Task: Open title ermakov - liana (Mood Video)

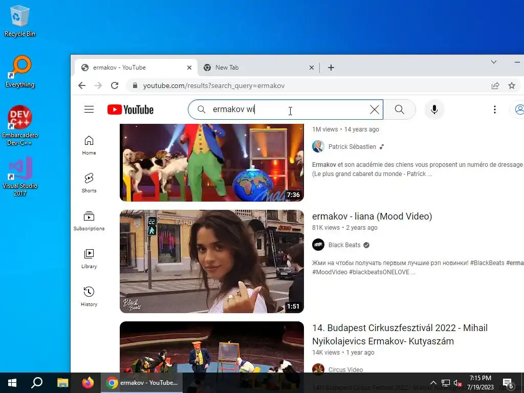Action: pos(372,216)
